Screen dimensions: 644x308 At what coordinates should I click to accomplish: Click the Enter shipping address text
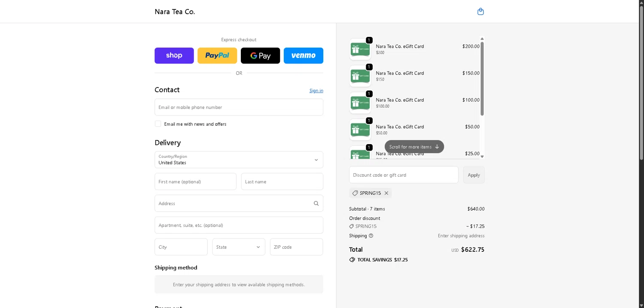(x=461, y=236)
